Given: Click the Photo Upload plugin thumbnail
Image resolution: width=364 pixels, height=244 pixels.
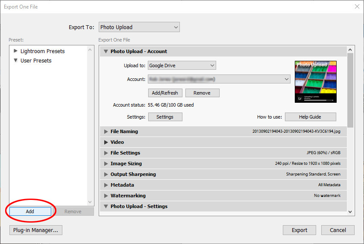Looking at the screenshot, I should (315, 81).
